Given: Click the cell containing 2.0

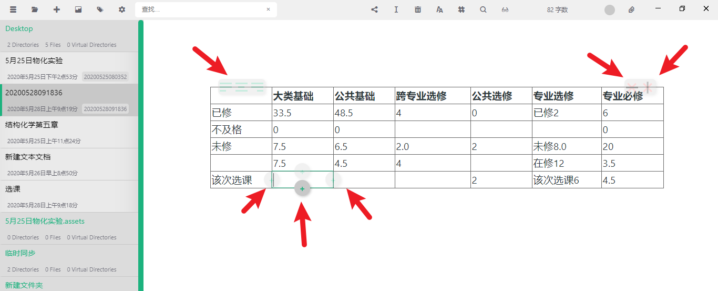Looking at the screenshot, I should coord(433,146).
